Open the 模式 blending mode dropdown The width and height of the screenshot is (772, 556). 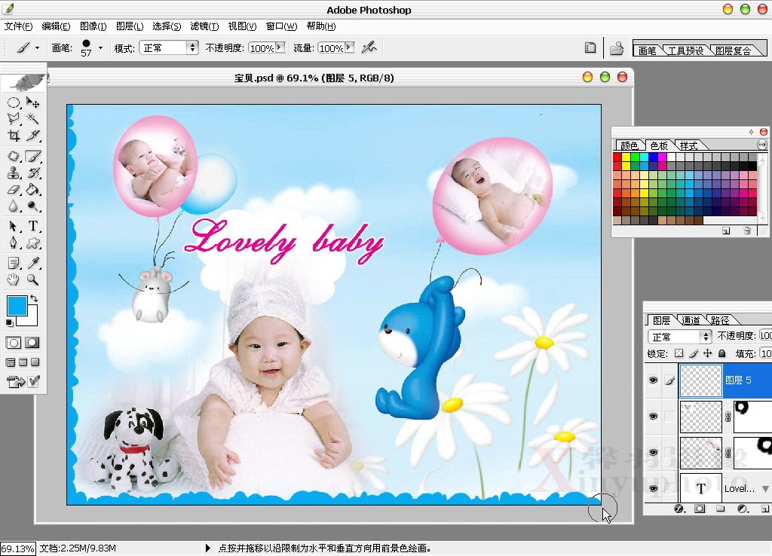point(169,47)
